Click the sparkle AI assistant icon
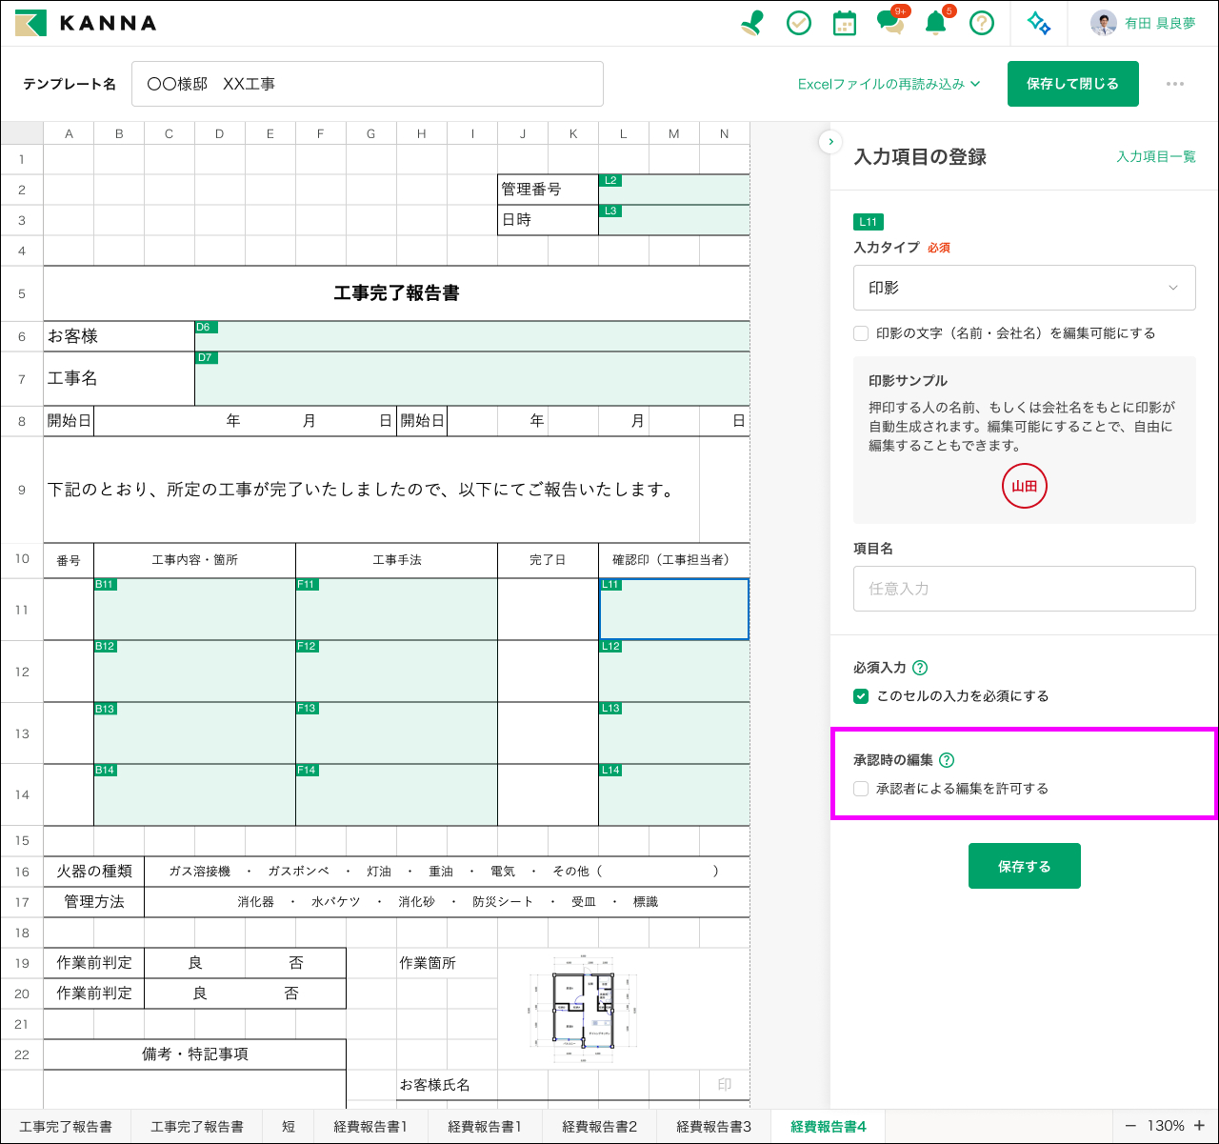The height and width of the screenshot is (1144, 1219). click(1039, 23)
